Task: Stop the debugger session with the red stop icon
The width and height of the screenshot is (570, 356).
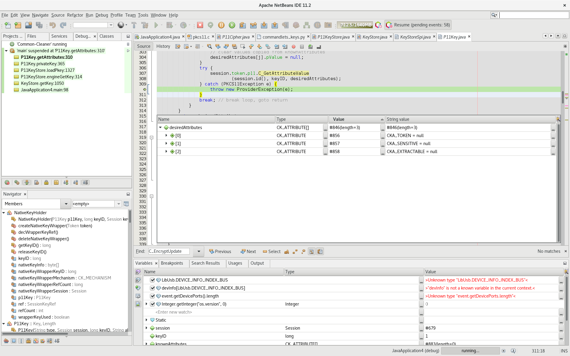Action: [200, 25]
